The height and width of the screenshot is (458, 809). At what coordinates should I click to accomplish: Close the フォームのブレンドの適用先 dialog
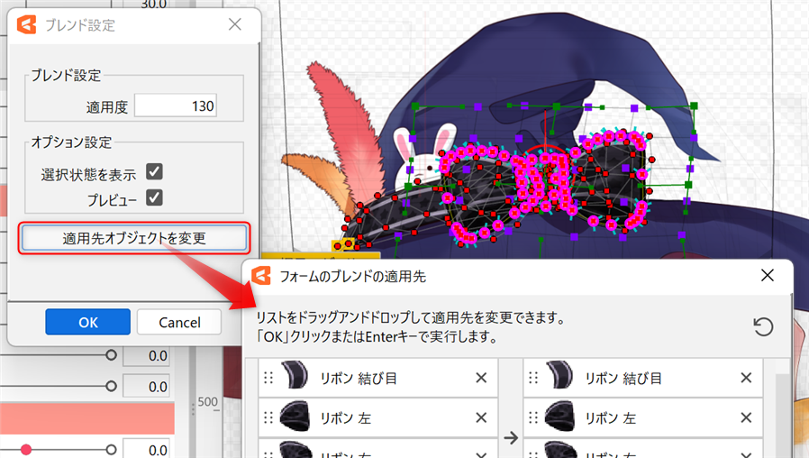pyautogui.click(x=768, y=276)
